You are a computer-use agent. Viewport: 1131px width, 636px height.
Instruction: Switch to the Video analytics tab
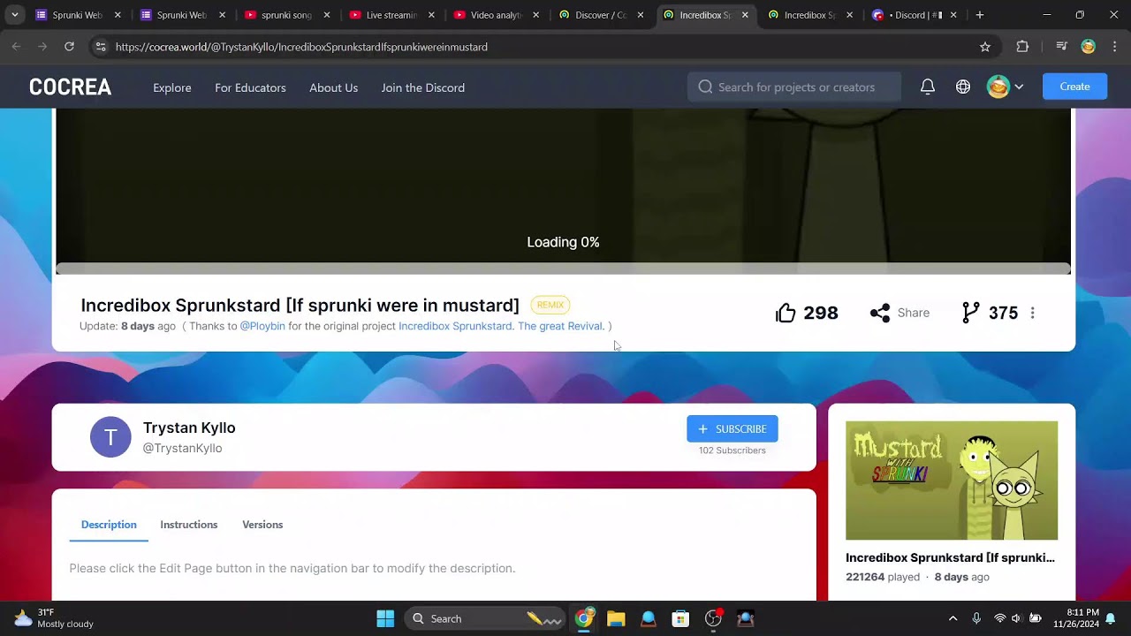(x=496, y=15)
